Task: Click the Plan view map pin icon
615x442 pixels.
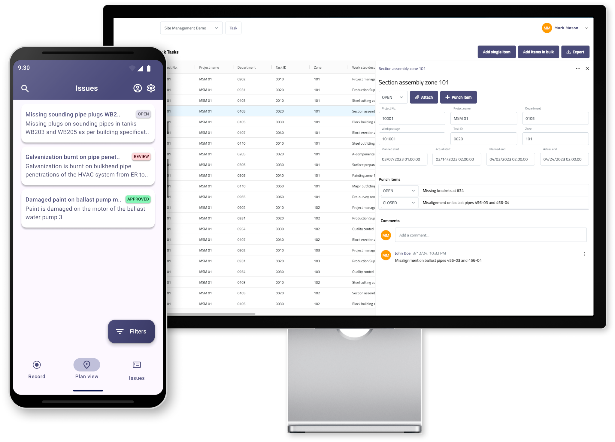Action: (x=86, y=365)
